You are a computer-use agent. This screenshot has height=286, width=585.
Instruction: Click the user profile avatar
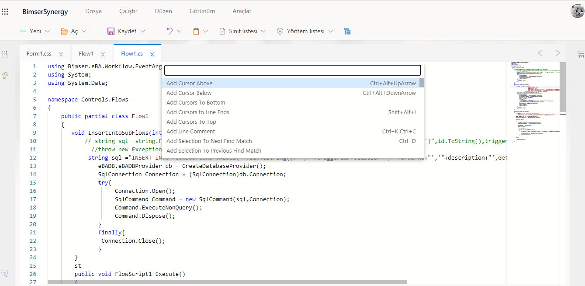tap(577, 11)
